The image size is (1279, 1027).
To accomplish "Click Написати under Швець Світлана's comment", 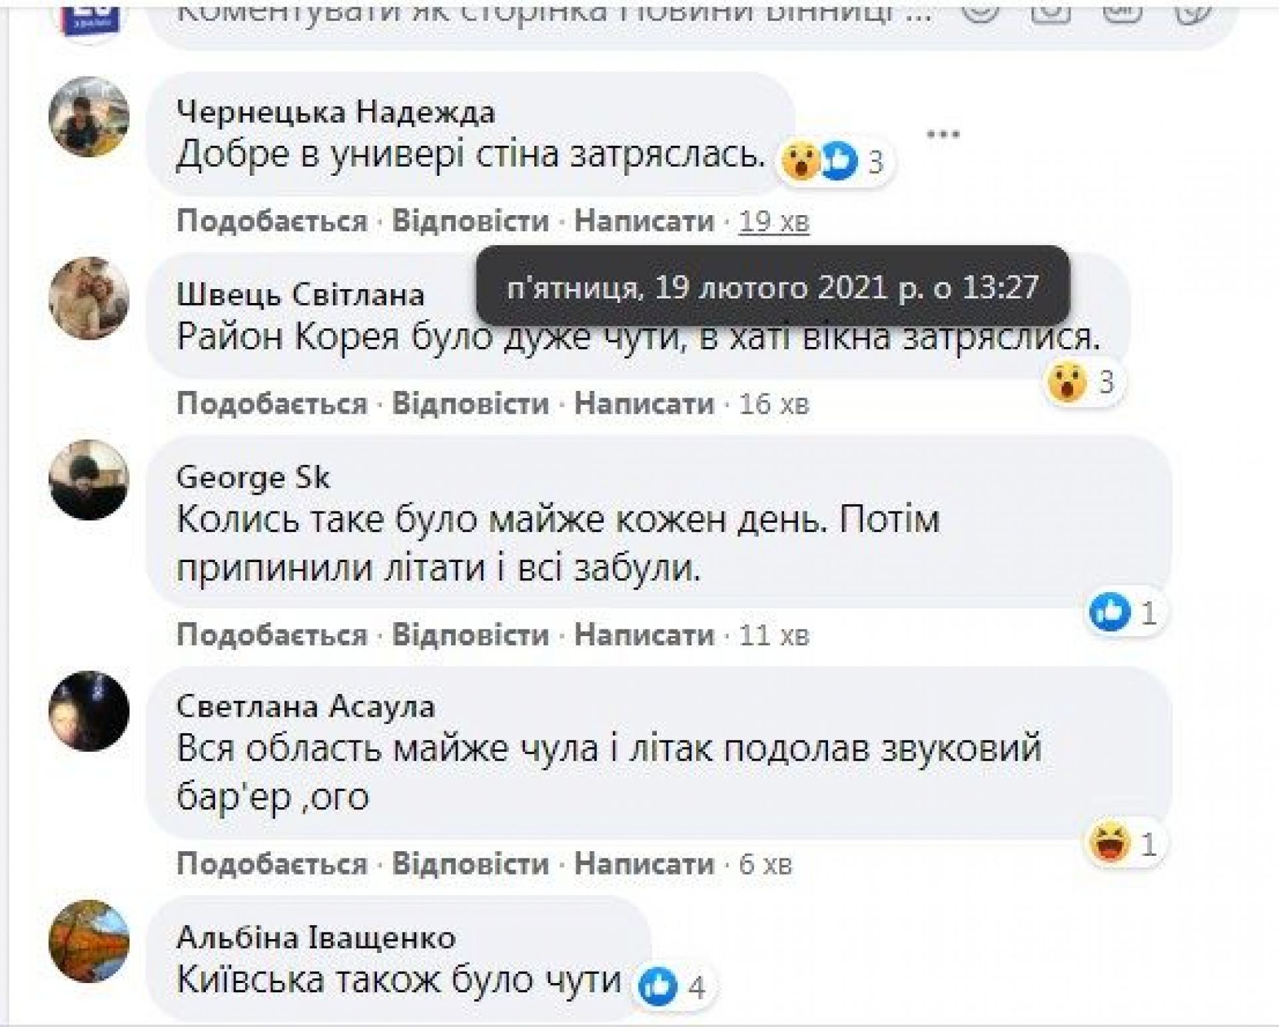I will [x=644, y=404].
